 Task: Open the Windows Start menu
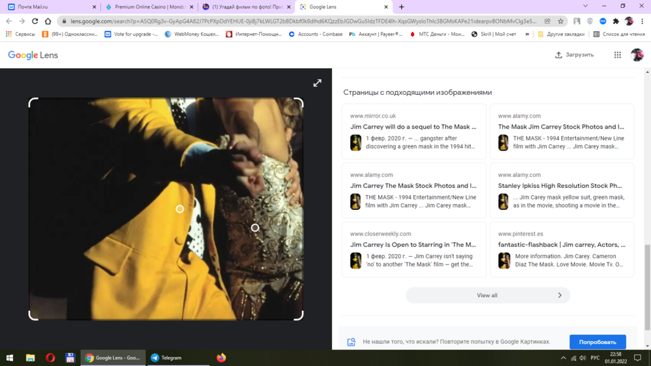click(x=10, y=358)
